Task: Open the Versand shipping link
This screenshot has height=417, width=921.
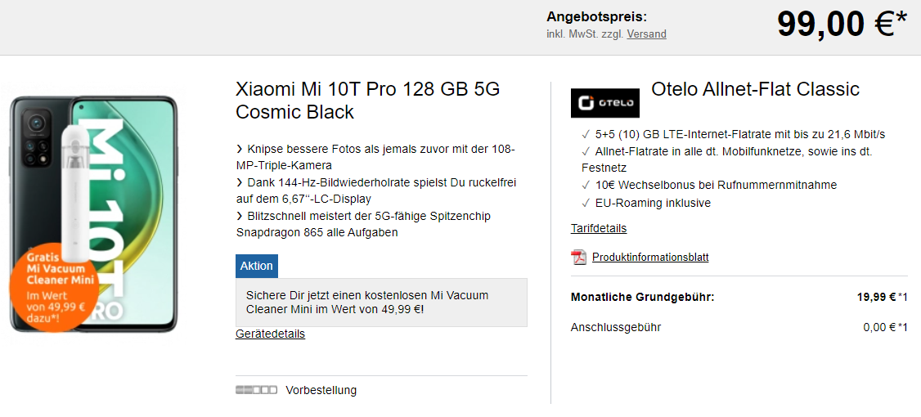Action: (x=647, y=34)
